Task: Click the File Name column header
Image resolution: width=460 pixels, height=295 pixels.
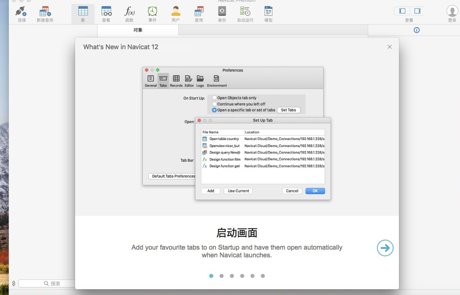Action: click(x=222, y=132)
